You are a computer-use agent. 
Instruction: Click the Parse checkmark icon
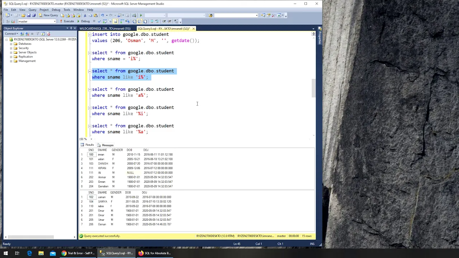(99, 21)
